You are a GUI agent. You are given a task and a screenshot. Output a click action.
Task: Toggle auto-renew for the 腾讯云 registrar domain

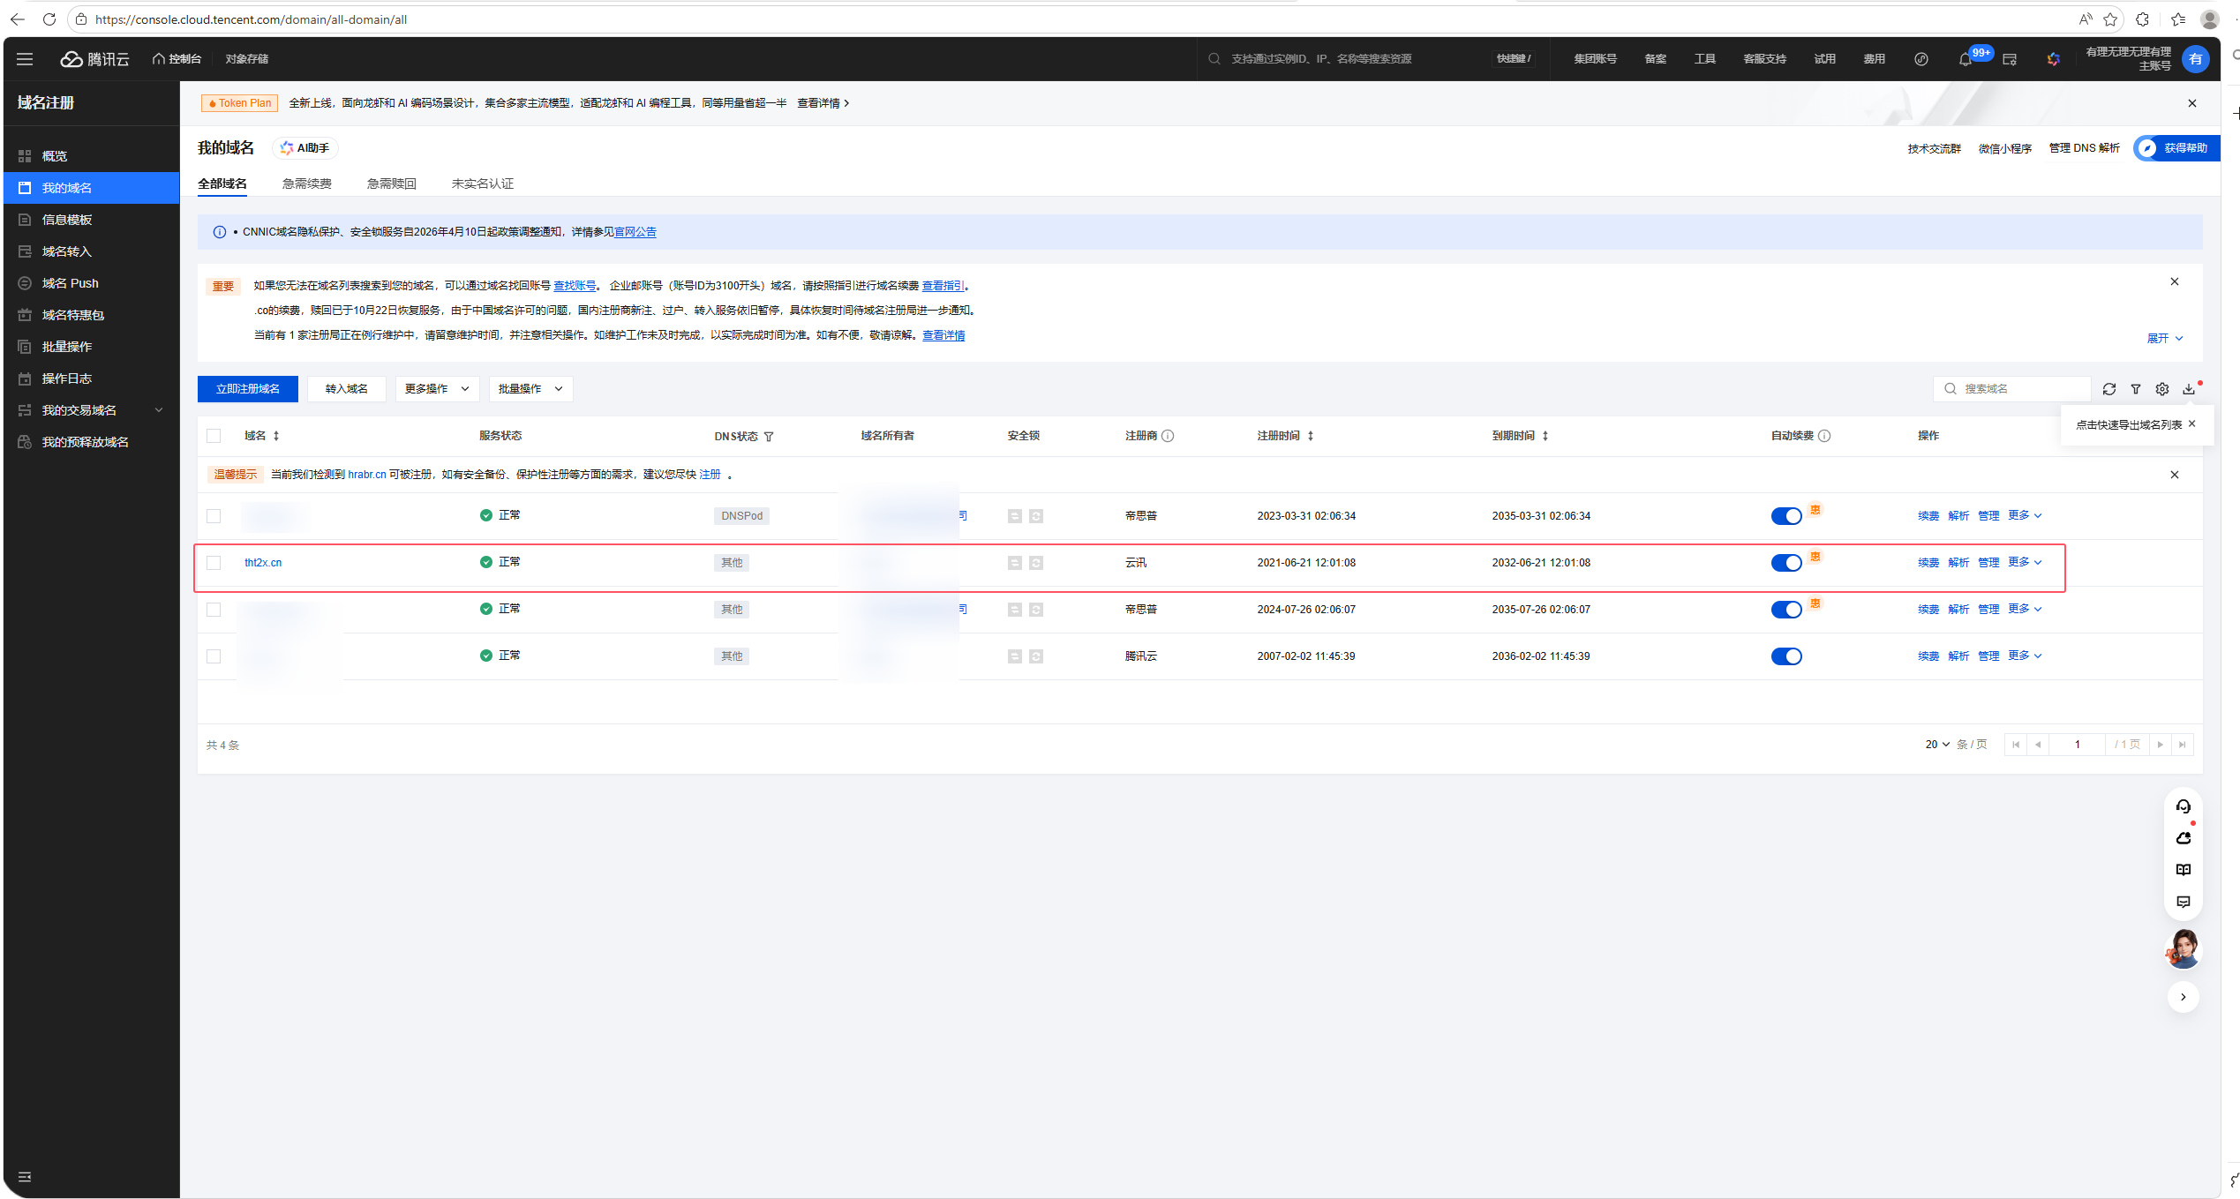[1786, 656]
